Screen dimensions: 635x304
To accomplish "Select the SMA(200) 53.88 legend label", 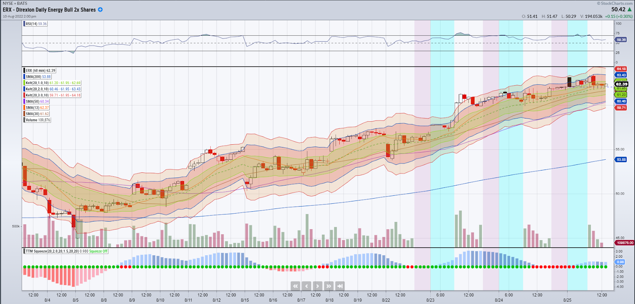I will (x=38, y=77).
